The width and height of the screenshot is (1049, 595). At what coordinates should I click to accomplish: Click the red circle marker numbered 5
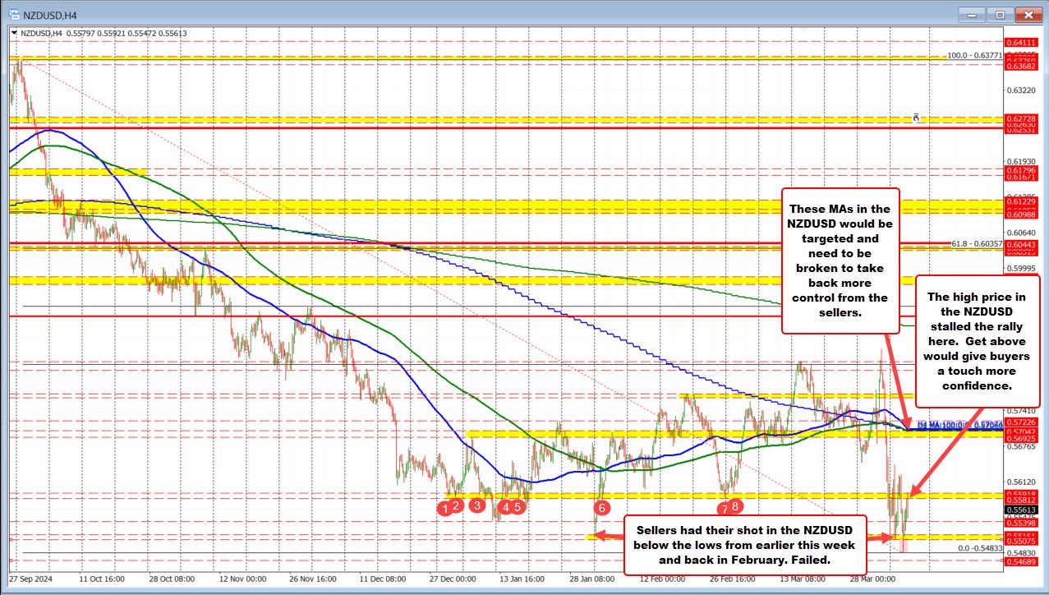coord(518,506)
